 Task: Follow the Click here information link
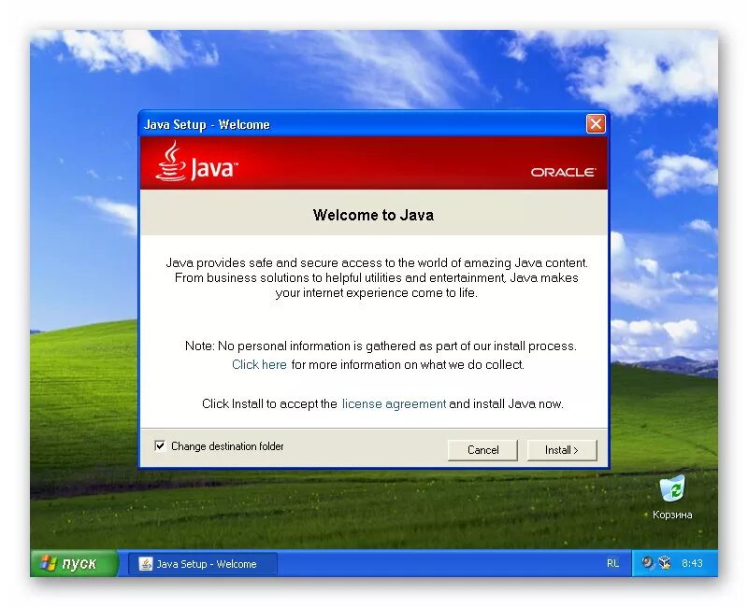259,364
